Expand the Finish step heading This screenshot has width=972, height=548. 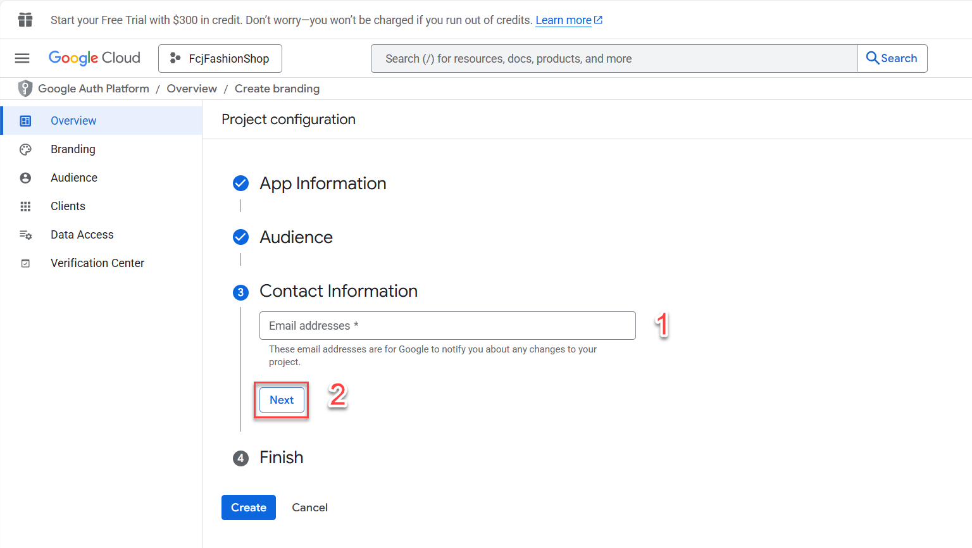coord(282,458)
